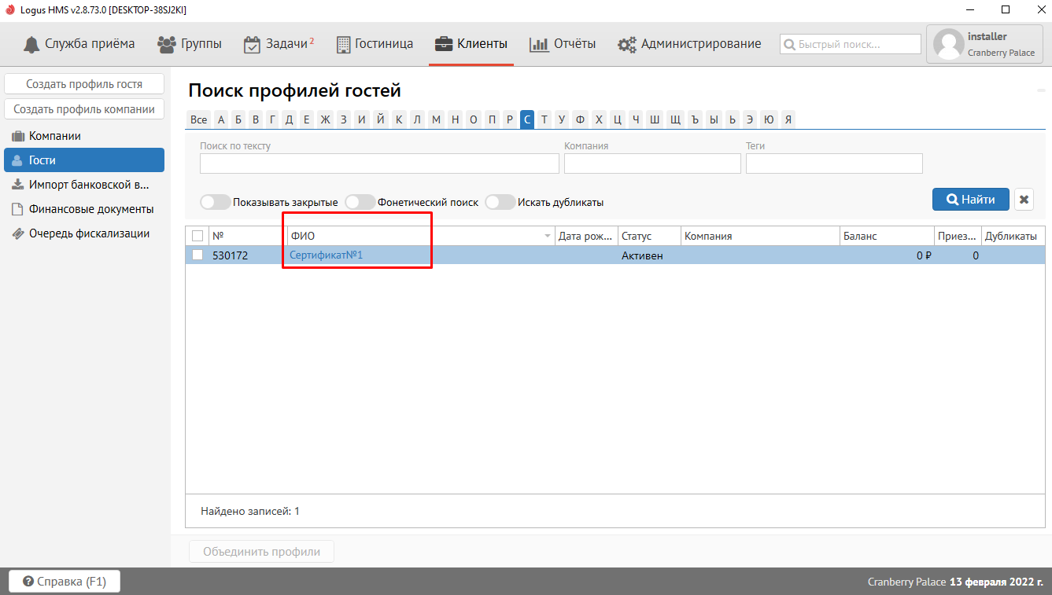The width and height of the screenshot is (1052, 595).
Task: Tick the checkbox for row 530172
Action: point(197,255)
